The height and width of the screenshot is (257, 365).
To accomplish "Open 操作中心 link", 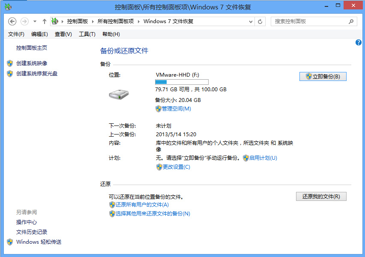I will (27, 222).
